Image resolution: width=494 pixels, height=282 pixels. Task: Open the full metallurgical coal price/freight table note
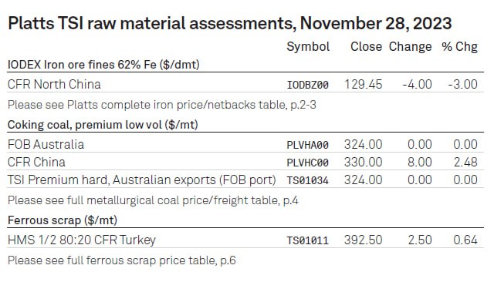coord(153,200)
